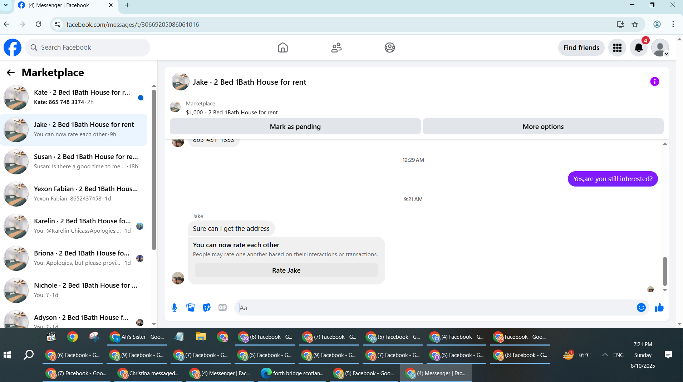Click the $1,000 listing title link
Image resolution: width=683 pixels, height=382 pixels.
coord(232,112)
